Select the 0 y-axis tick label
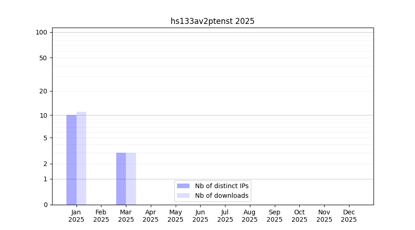The image size is (415, 230). point(45,205)
